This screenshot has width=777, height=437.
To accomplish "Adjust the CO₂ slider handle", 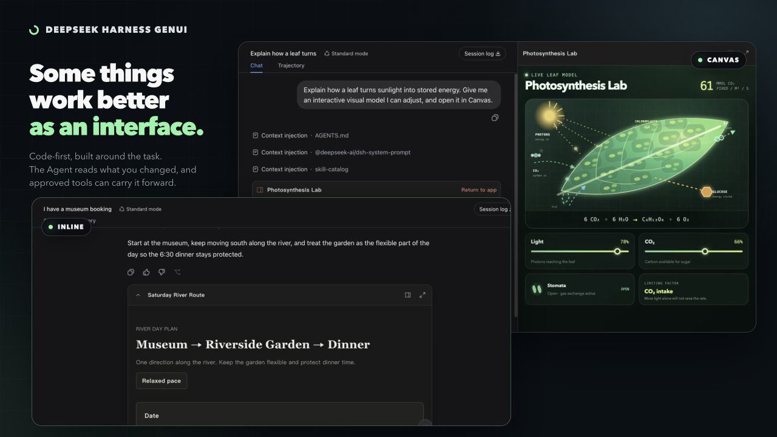I will pyautogui.click(x=705, y=251).
